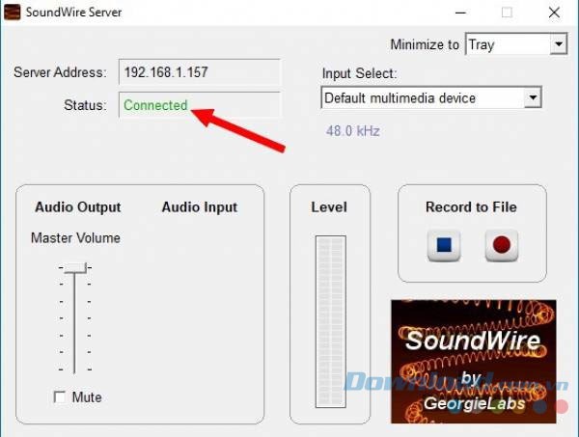The width and height of the screenshot is (579, 437).
Task: Click the Default multimedia device text
Action: point(400,98)
